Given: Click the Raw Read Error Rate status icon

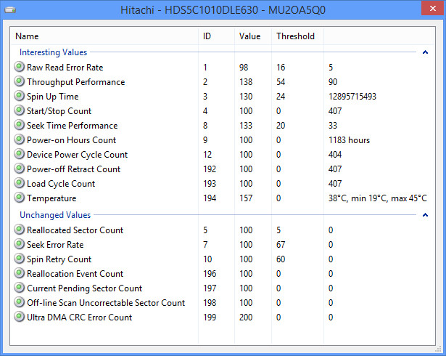Looking at the screenshot, I should tap(19, 67).
